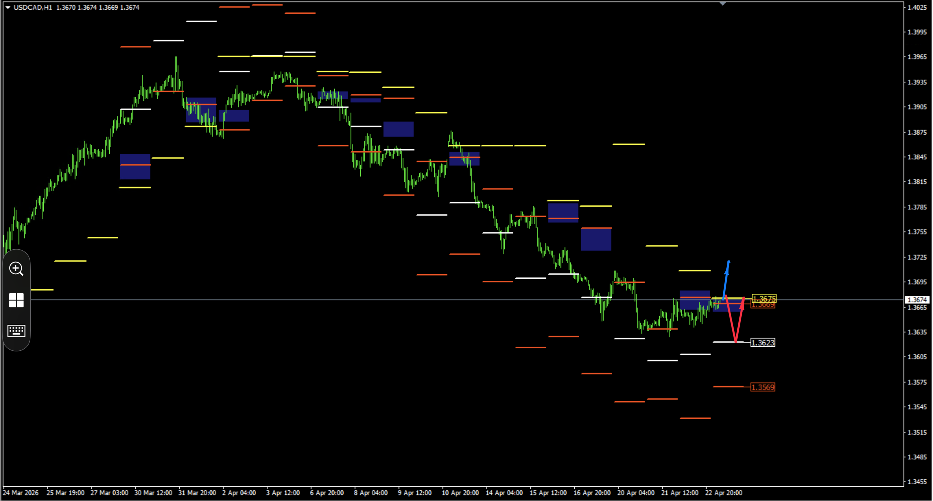Click the USDCAD,H1 chart title text
This screenshot has height=501, width=933.
(x=32, y=7)
